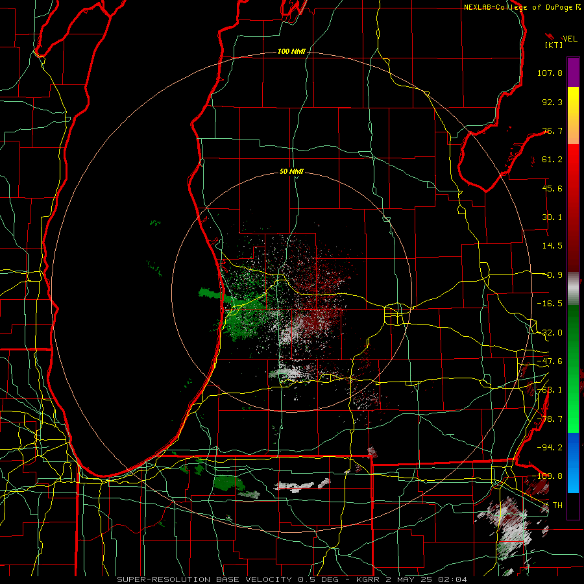Click the 14.5 legend value
This screenshot has width=584, height=584.
[x=552, y=246]
